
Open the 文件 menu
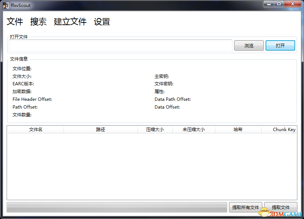point(15,22)
